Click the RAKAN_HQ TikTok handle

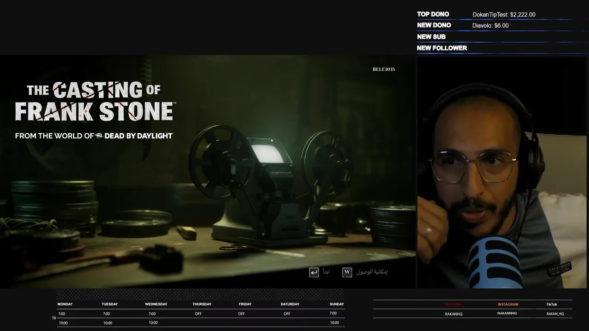(x=555, y=314)
